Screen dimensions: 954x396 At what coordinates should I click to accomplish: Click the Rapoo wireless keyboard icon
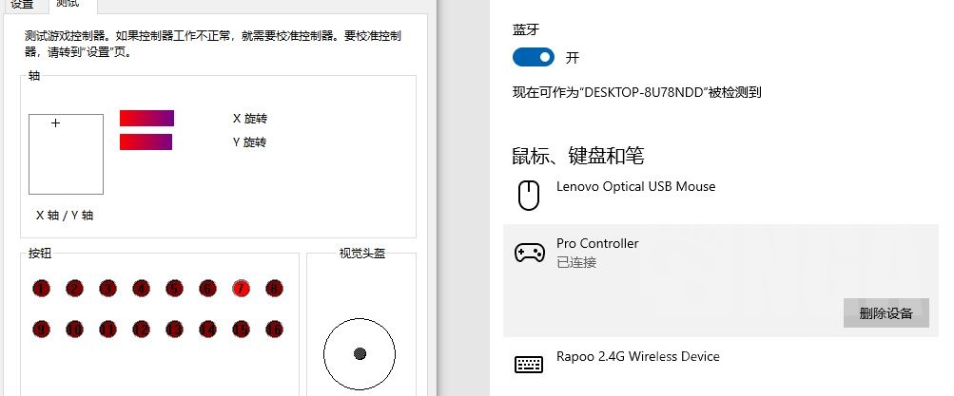(x=529, y=365)
